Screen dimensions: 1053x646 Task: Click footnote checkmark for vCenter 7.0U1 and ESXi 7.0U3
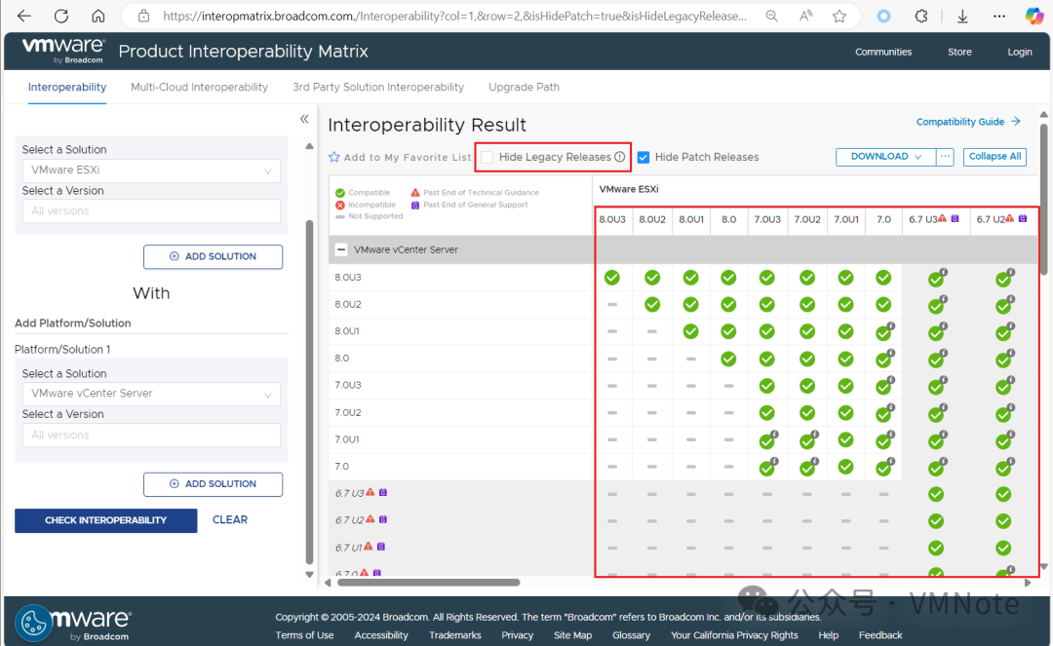[x=767, y=440]
